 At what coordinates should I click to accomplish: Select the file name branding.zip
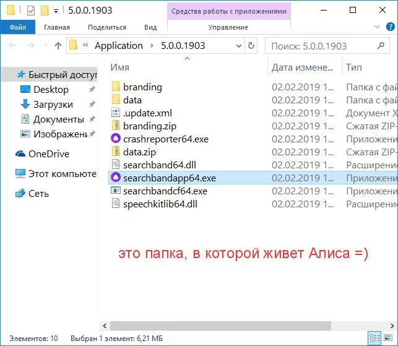150,126
